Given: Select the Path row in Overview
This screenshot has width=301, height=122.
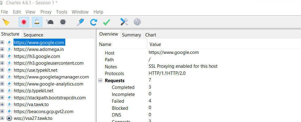Looking at the screenshot, I should pos(199,60).
